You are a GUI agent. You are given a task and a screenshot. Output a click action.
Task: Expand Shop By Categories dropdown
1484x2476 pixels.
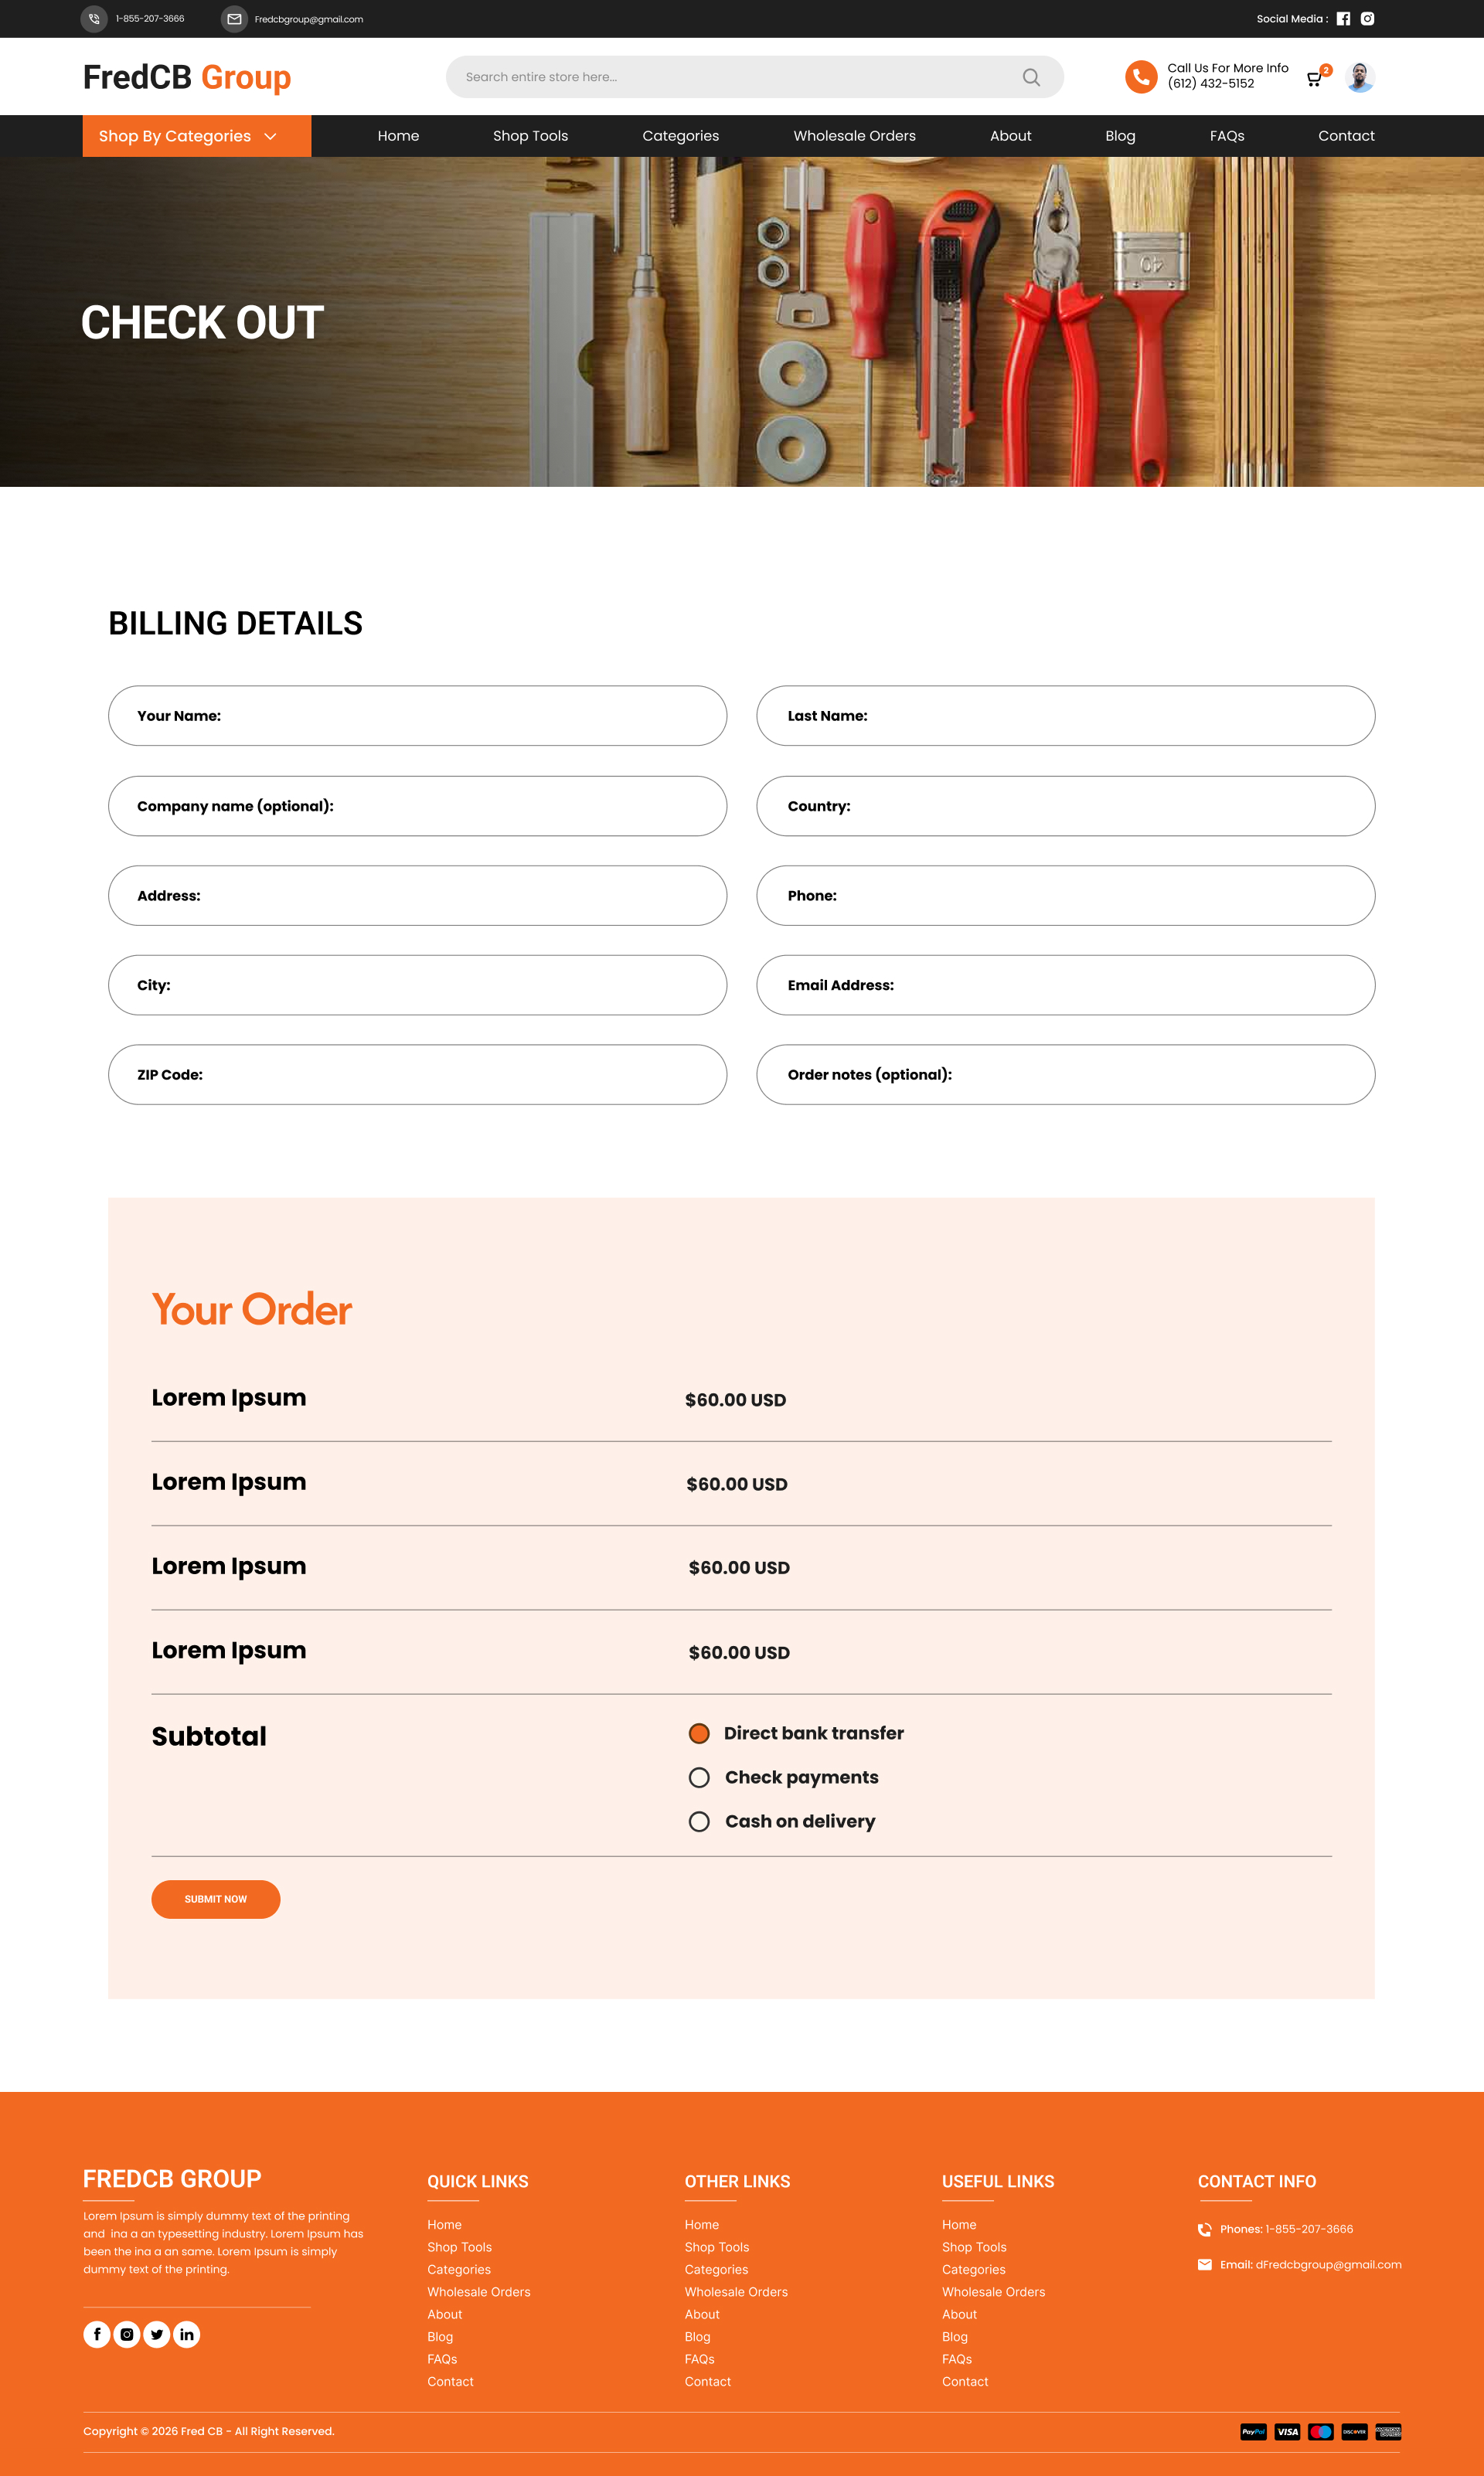pos(196,136)
